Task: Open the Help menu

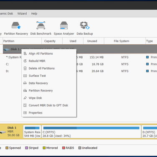Action: coord(34,13)
